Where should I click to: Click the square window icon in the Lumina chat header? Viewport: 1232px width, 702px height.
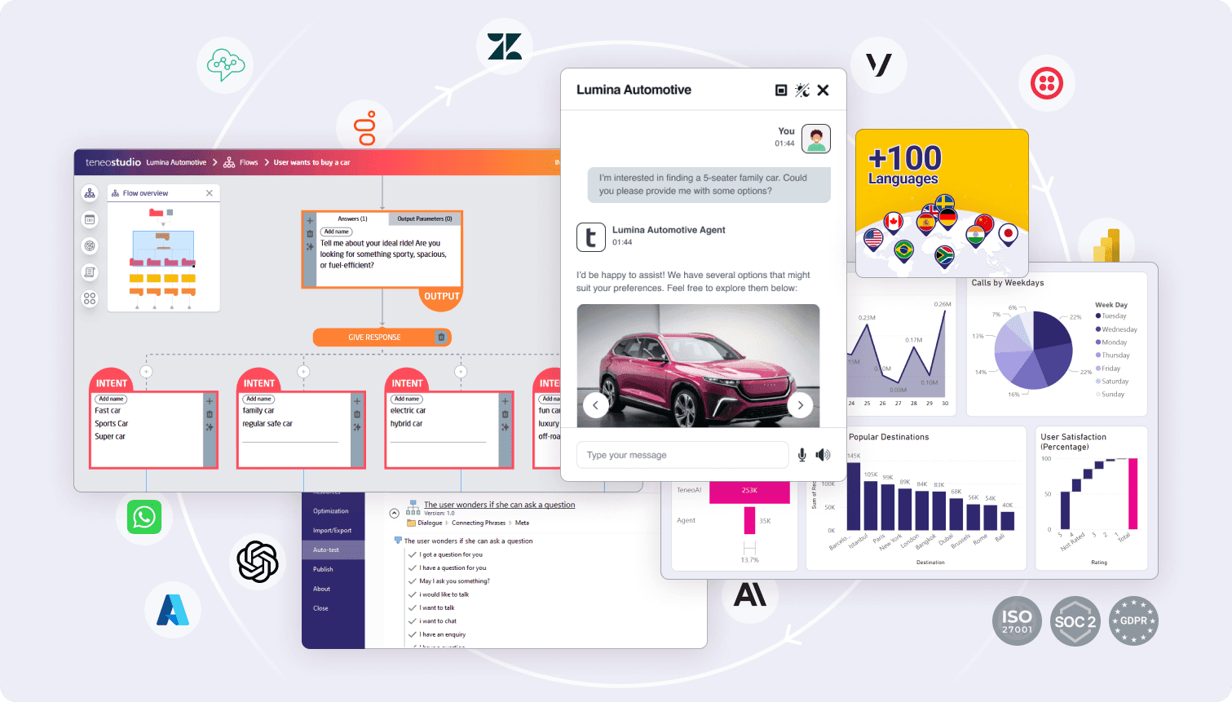pyautogui.click(x=781, y=91)
